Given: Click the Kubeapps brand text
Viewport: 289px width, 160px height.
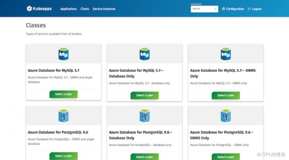Looking at the screenshot, I should click(42, 9).
